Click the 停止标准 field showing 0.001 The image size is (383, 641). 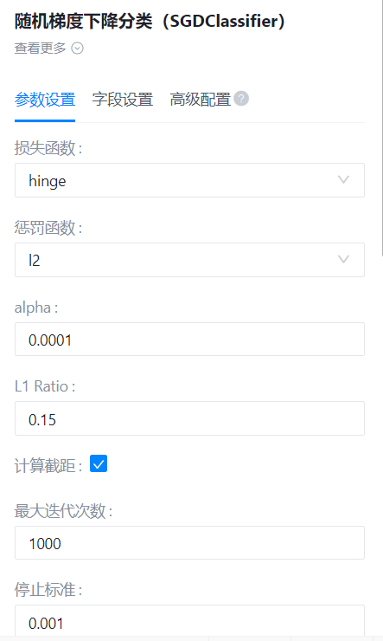(x=189, y=621)
